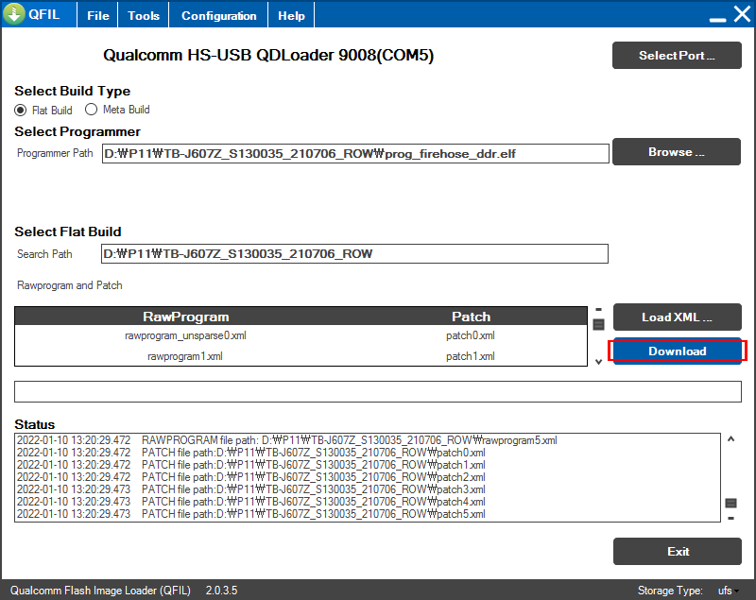Select the Meta Build radio button
The image size is (756, 600).
[91, 110]
